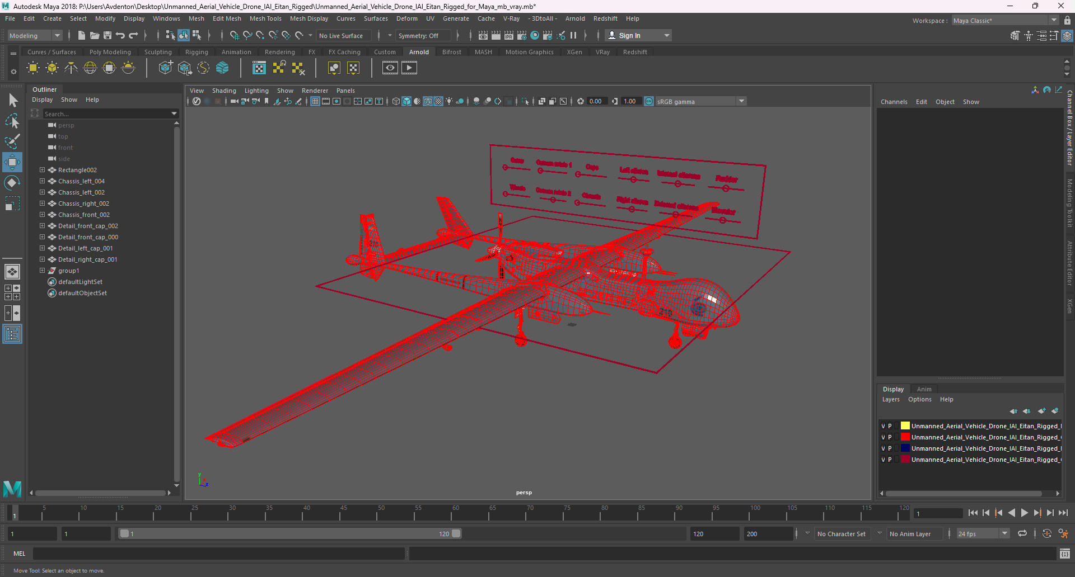Image resolution: width=1075 pixels, height=577 pixels.
Task: Click the pause render icon
Action: tap(573, 35)
